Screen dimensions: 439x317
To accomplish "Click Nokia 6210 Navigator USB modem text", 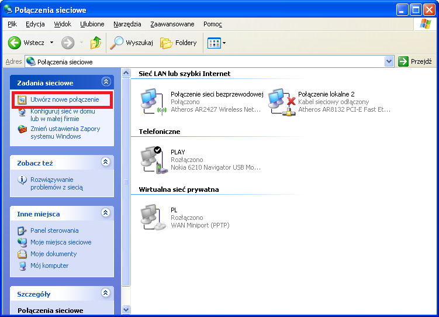I will pos(216,167).
